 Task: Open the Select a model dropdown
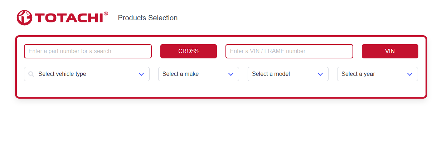[x=288, y=74]
